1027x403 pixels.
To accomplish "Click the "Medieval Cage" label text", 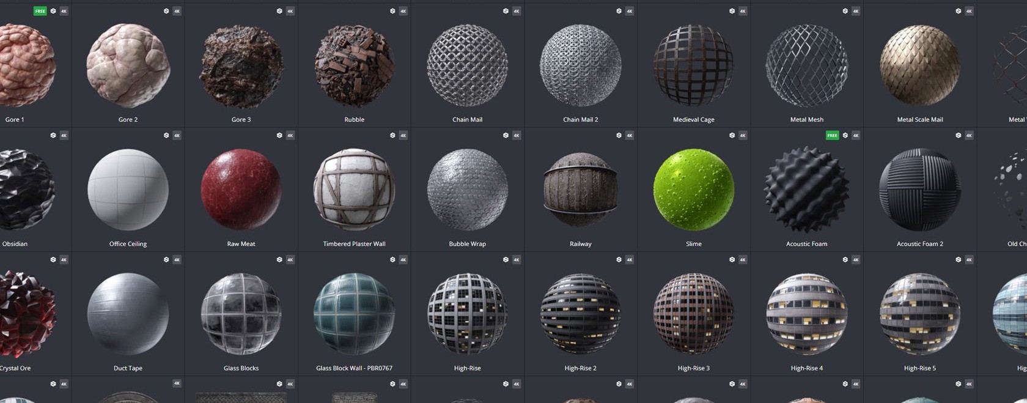I will tap(694, 120).
